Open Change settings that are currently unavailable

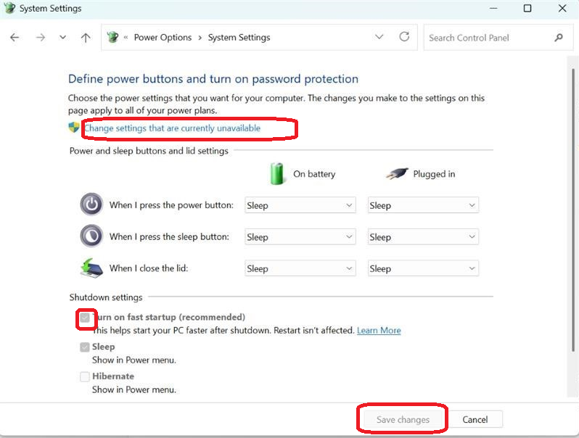point(173,128)
